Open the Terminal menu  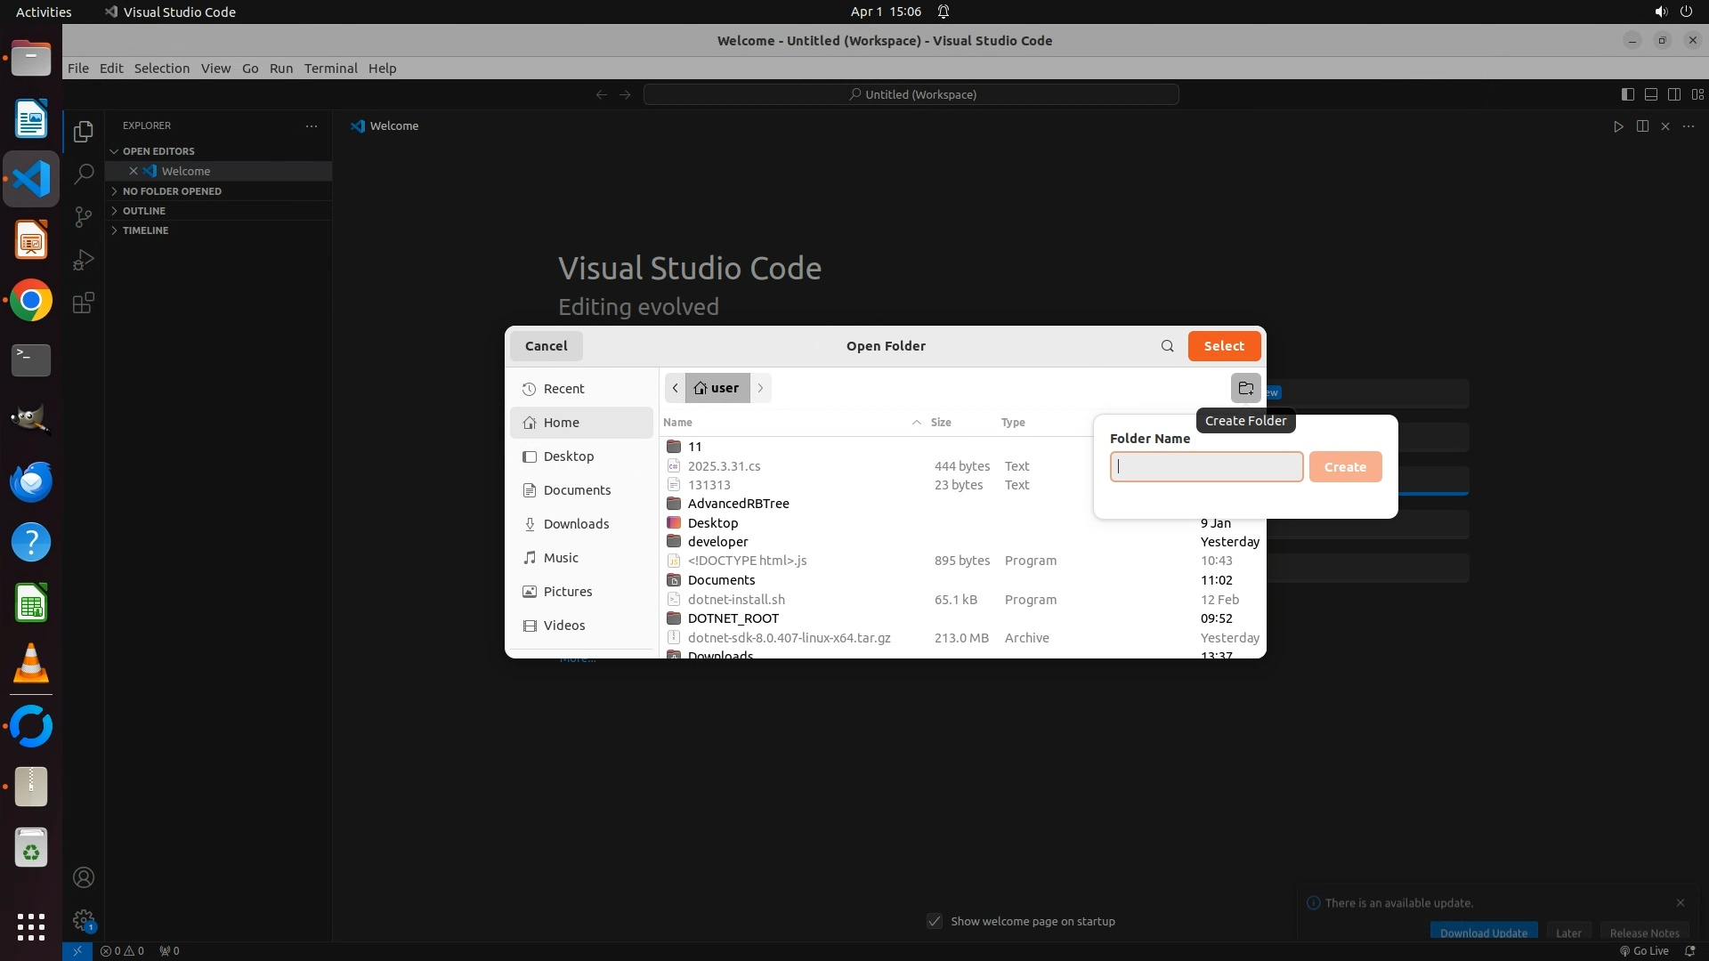click(x=330, y=69)
